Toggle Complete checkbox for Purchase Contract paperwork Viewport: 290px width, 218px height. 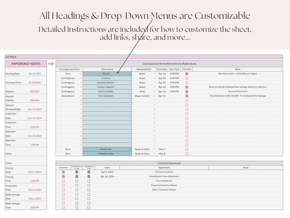[63, 172]
